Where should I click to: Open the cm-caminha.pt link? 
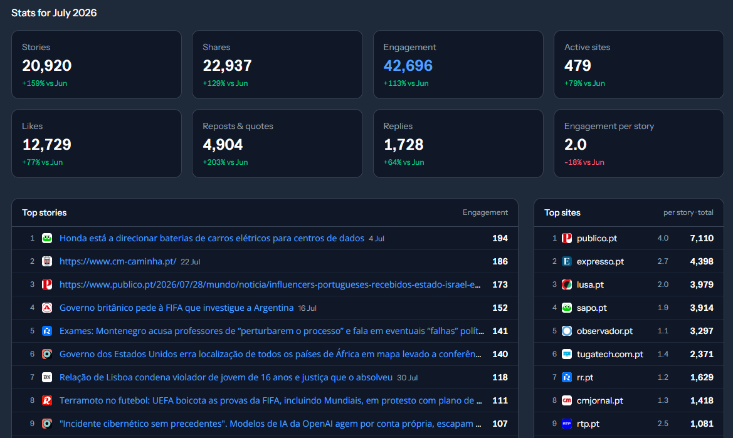tap(118, 261)
